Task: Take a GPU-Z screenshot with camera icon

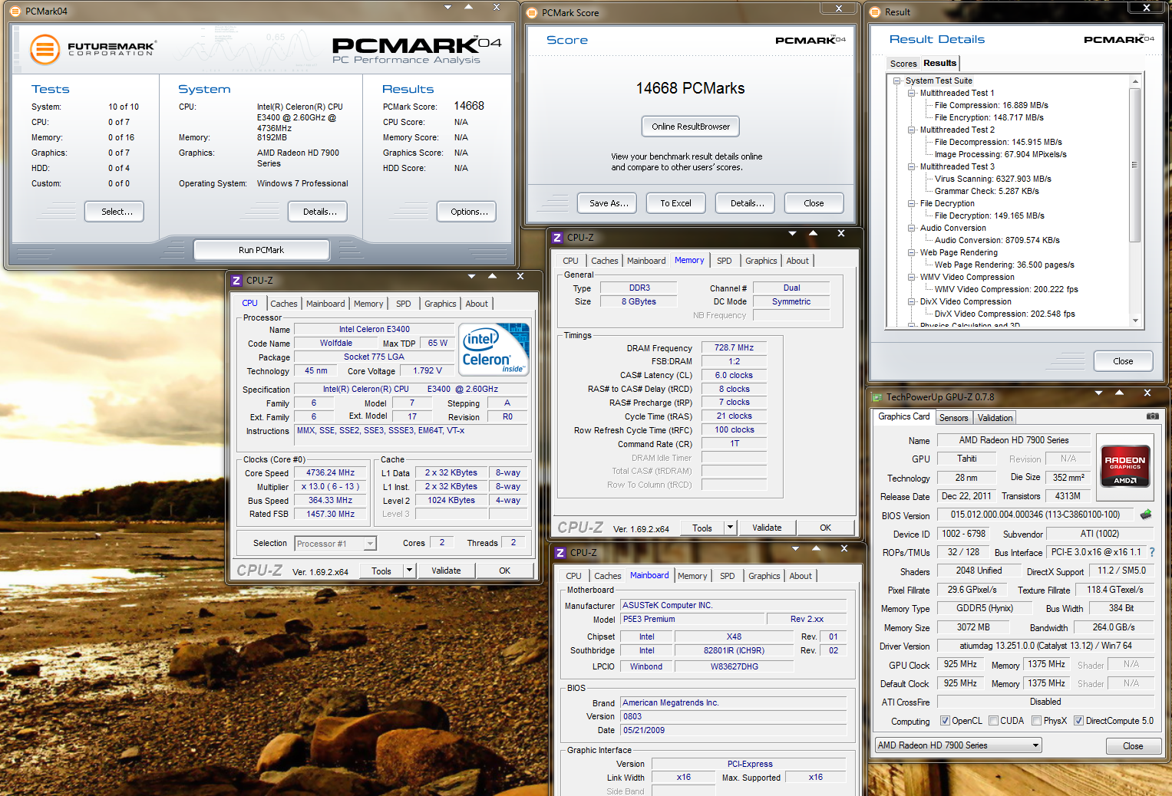Action: pos(1152,416)
